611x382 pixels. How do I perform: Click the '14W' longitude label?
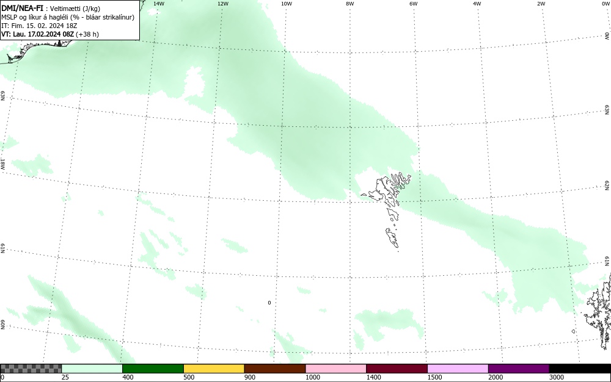point(159,4)
